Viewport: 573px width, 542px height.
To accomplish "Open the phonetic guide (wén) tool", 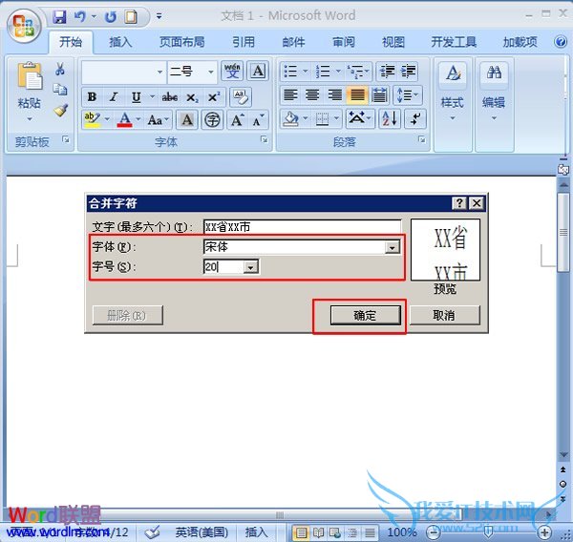I will [232, 71].
